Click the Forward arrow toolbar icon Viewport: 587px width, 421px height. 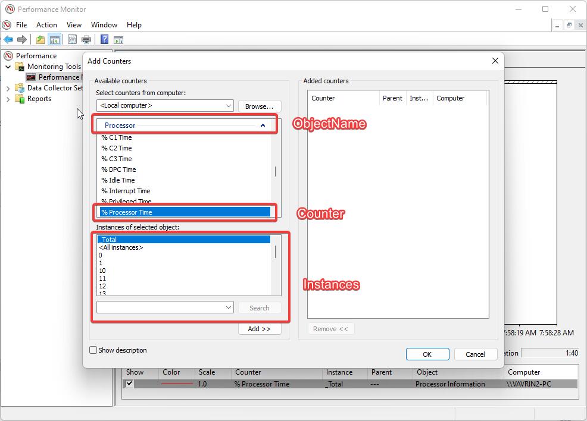(22, 40)
